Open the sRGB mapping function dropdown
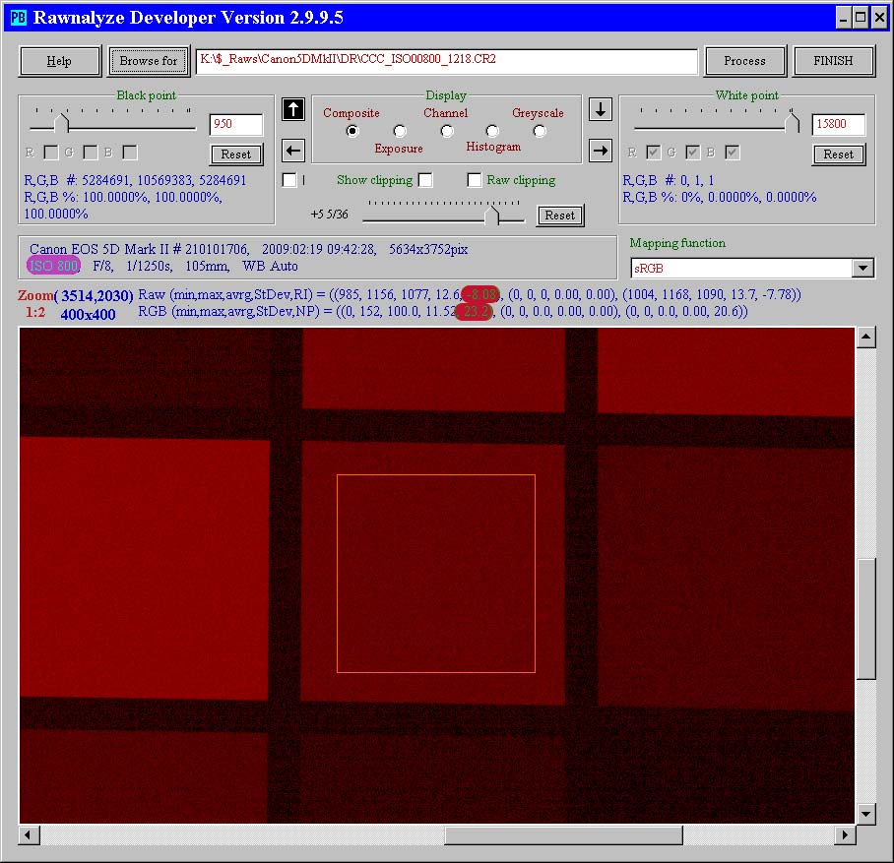894x863 pixels. click(862, 269)
